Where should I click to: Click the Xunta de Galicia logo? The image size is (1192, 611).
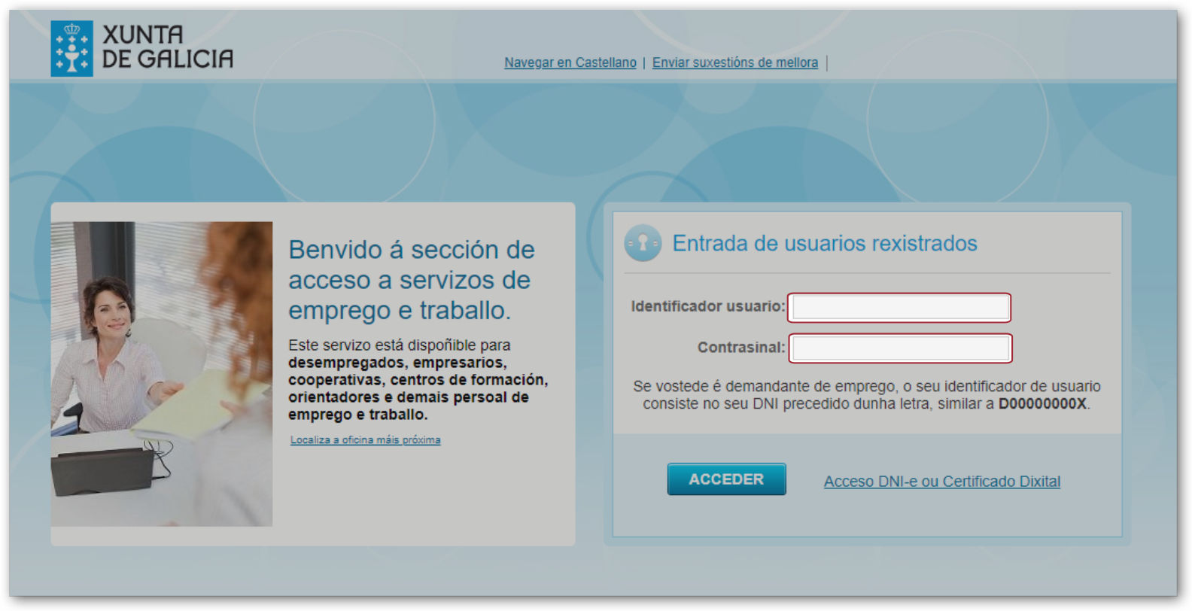[142, 48]
